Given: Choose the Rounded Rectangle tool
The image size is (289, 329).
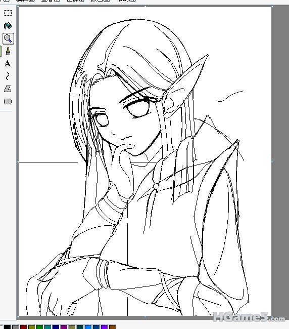Looking at the screenshot, I should tap(8, 102).
